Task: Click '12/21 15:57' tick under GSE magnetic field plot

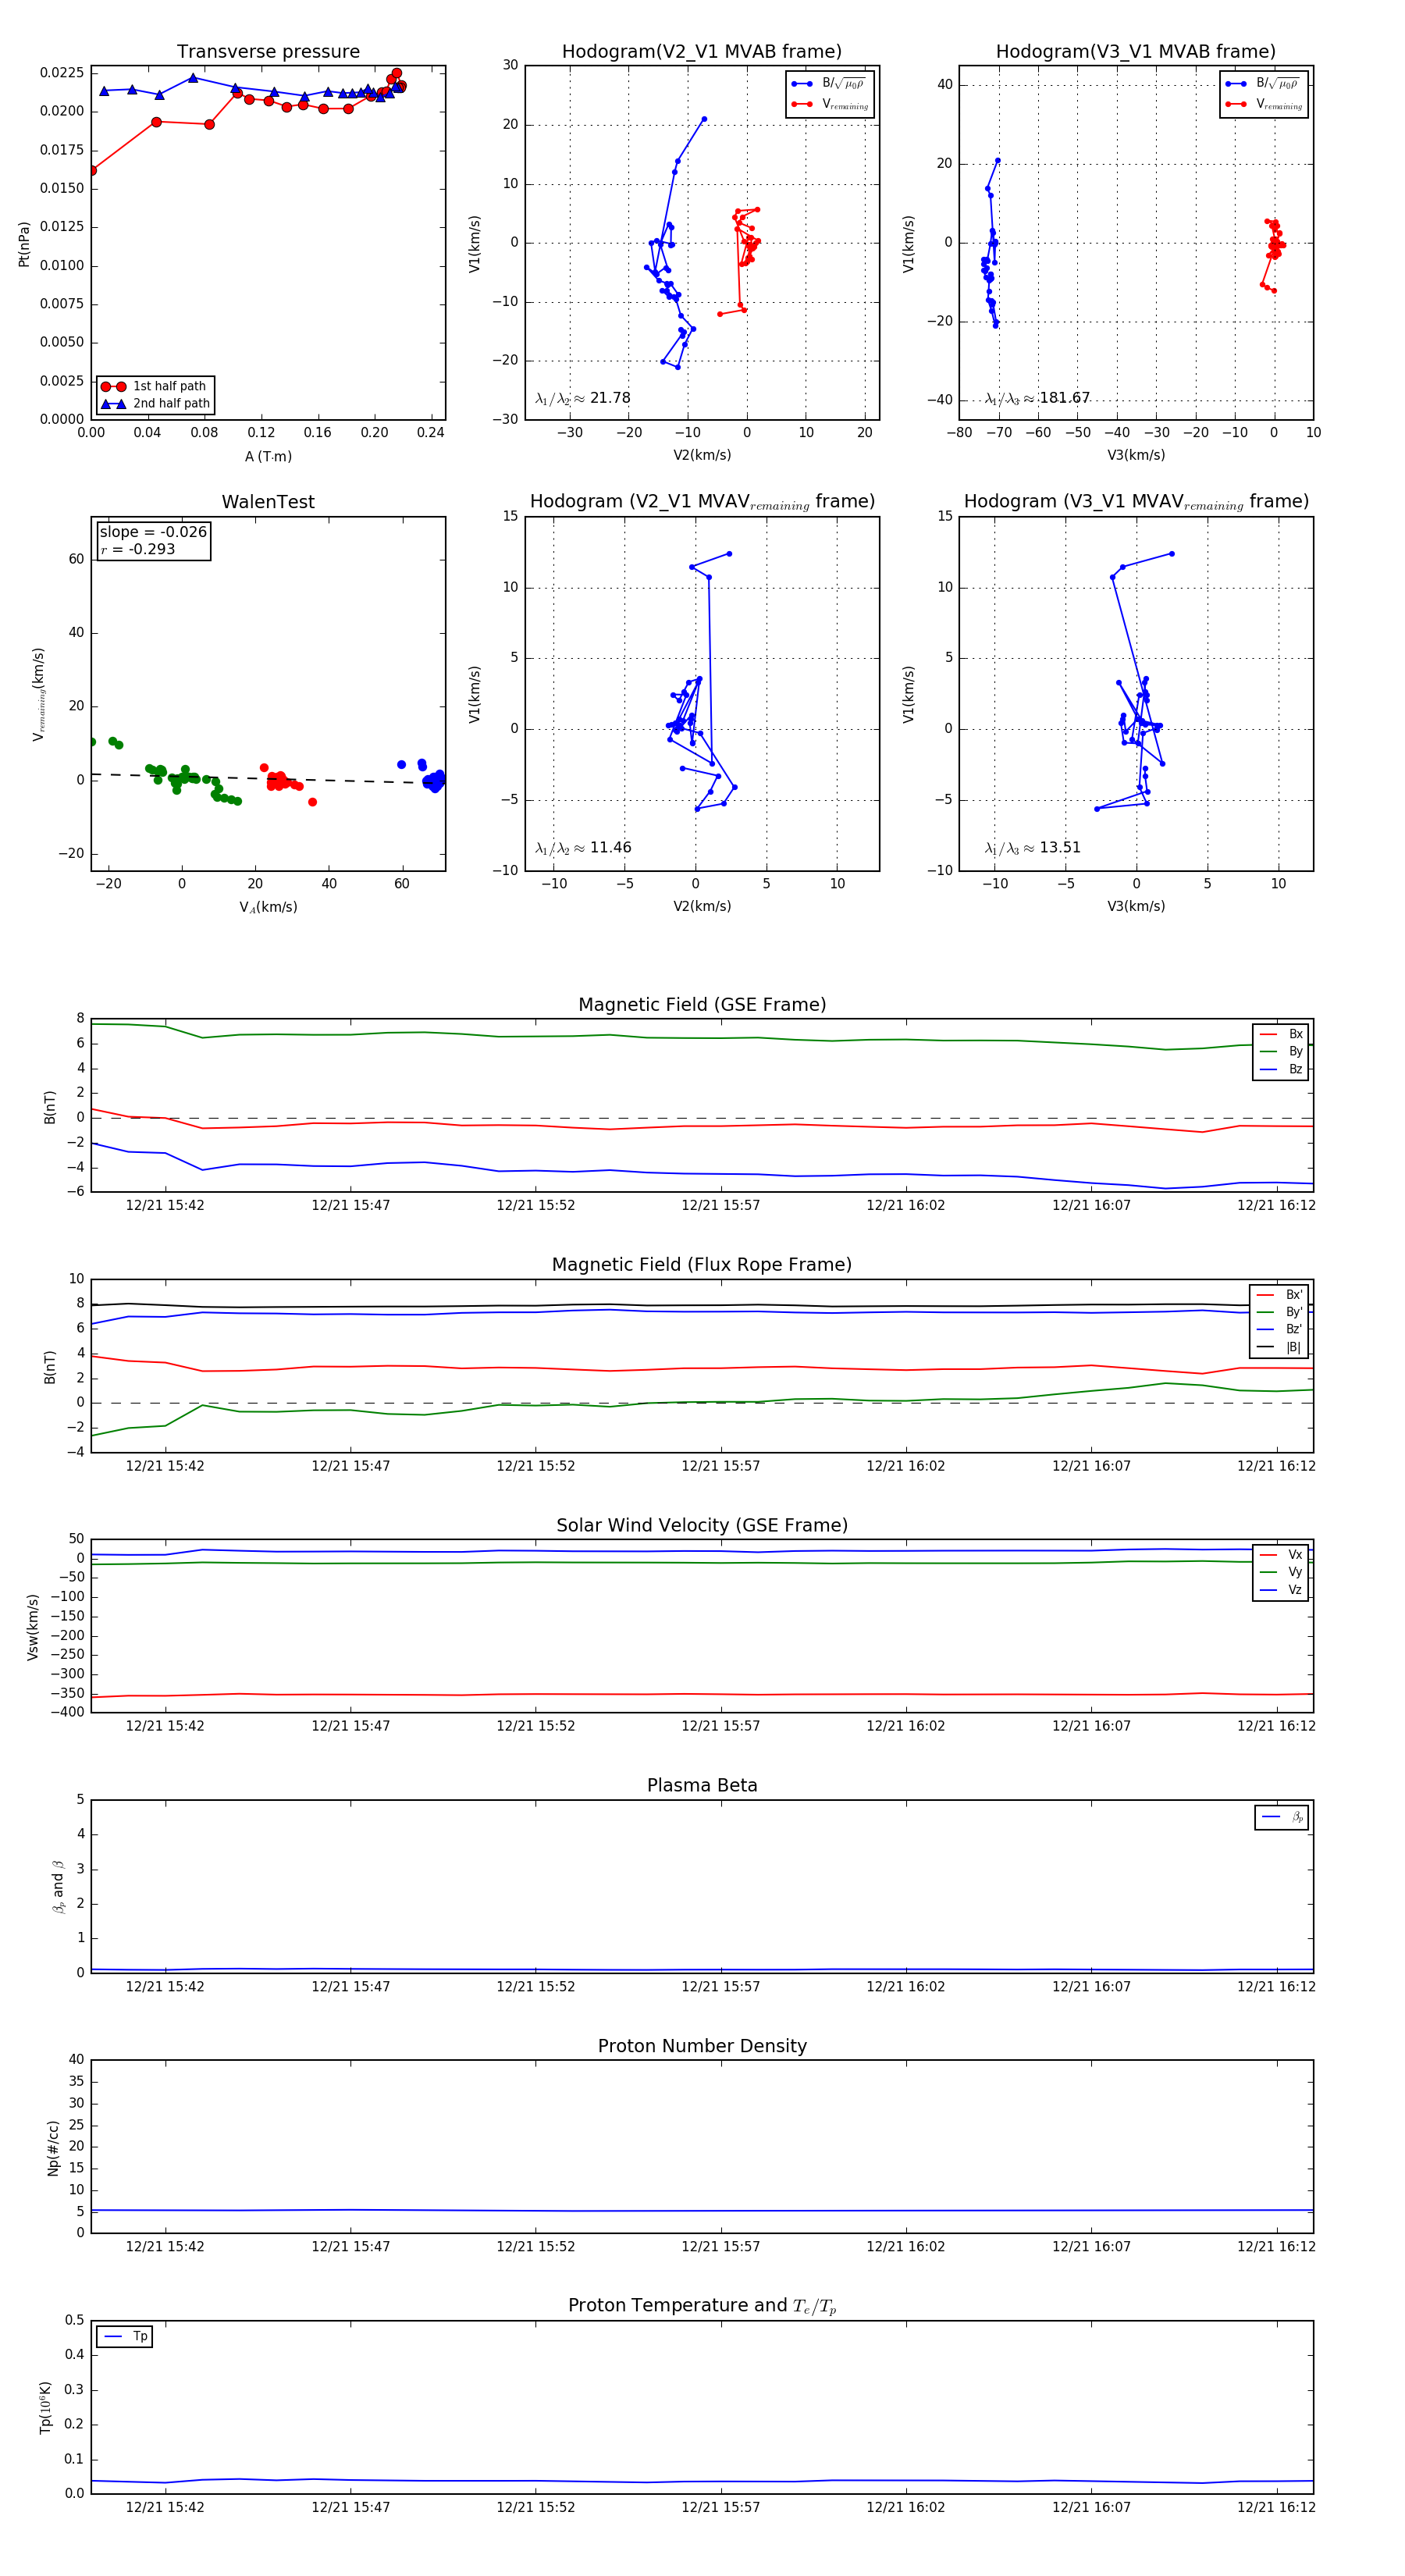Action: [x=720, y=1206]
